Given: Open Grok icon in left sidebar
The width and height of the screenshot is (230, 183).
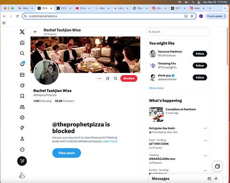Looking at the screenshot, I should 22,85.
